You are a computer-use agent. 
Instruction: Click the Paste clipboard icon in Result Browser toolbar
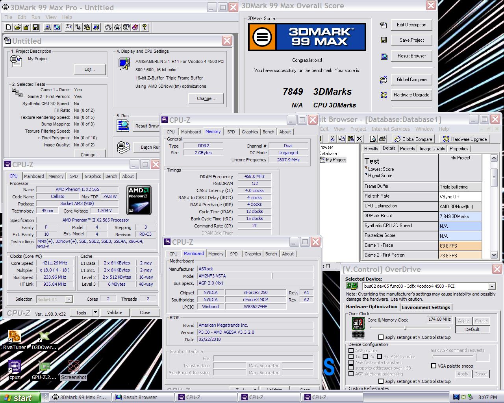(x=350, y=139)
